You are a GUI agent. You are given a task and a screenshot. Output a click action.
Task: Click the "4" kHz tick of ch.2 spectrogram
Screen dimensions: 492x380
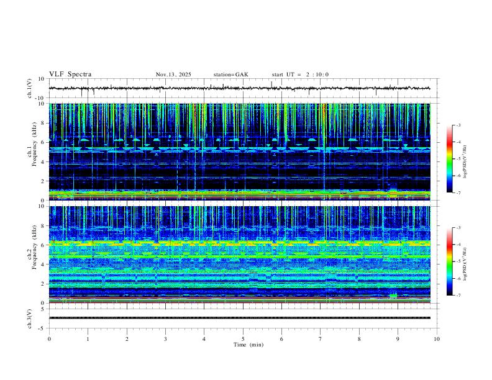43,265
